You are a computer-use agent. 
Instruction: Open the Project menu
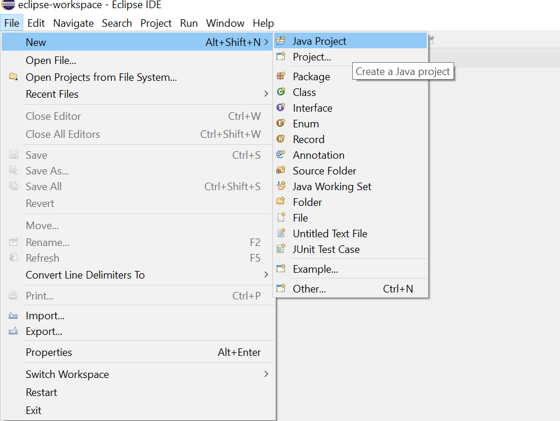[156, 23]
